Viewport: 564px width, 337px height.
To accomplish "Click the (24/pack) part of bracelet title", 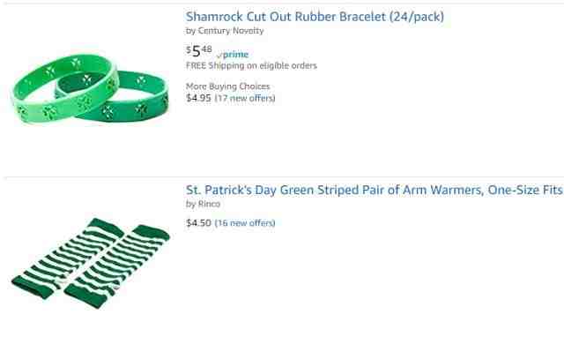I will [417, 17].
